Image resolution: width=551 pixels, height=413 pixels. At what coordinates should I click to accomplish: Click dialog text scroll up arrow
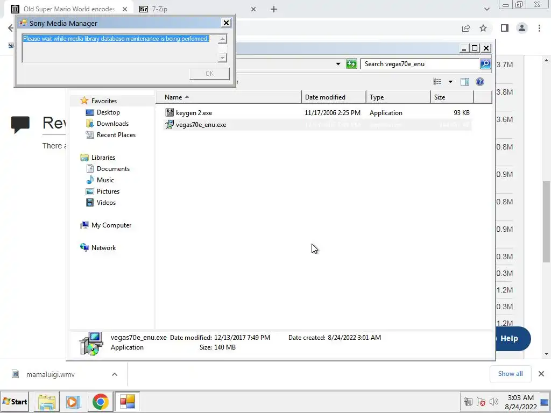pos(222,39)
